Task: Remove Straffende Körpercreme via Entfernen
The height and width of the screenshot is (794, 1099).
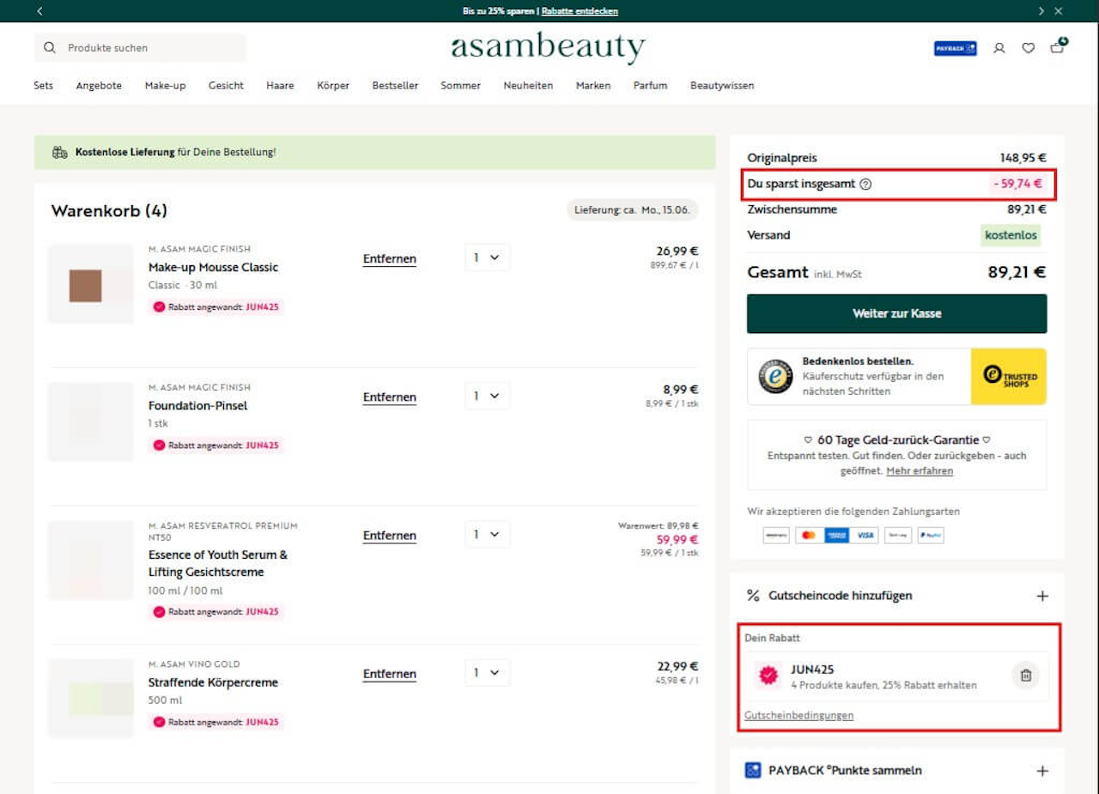Action: tap(390, 674)
